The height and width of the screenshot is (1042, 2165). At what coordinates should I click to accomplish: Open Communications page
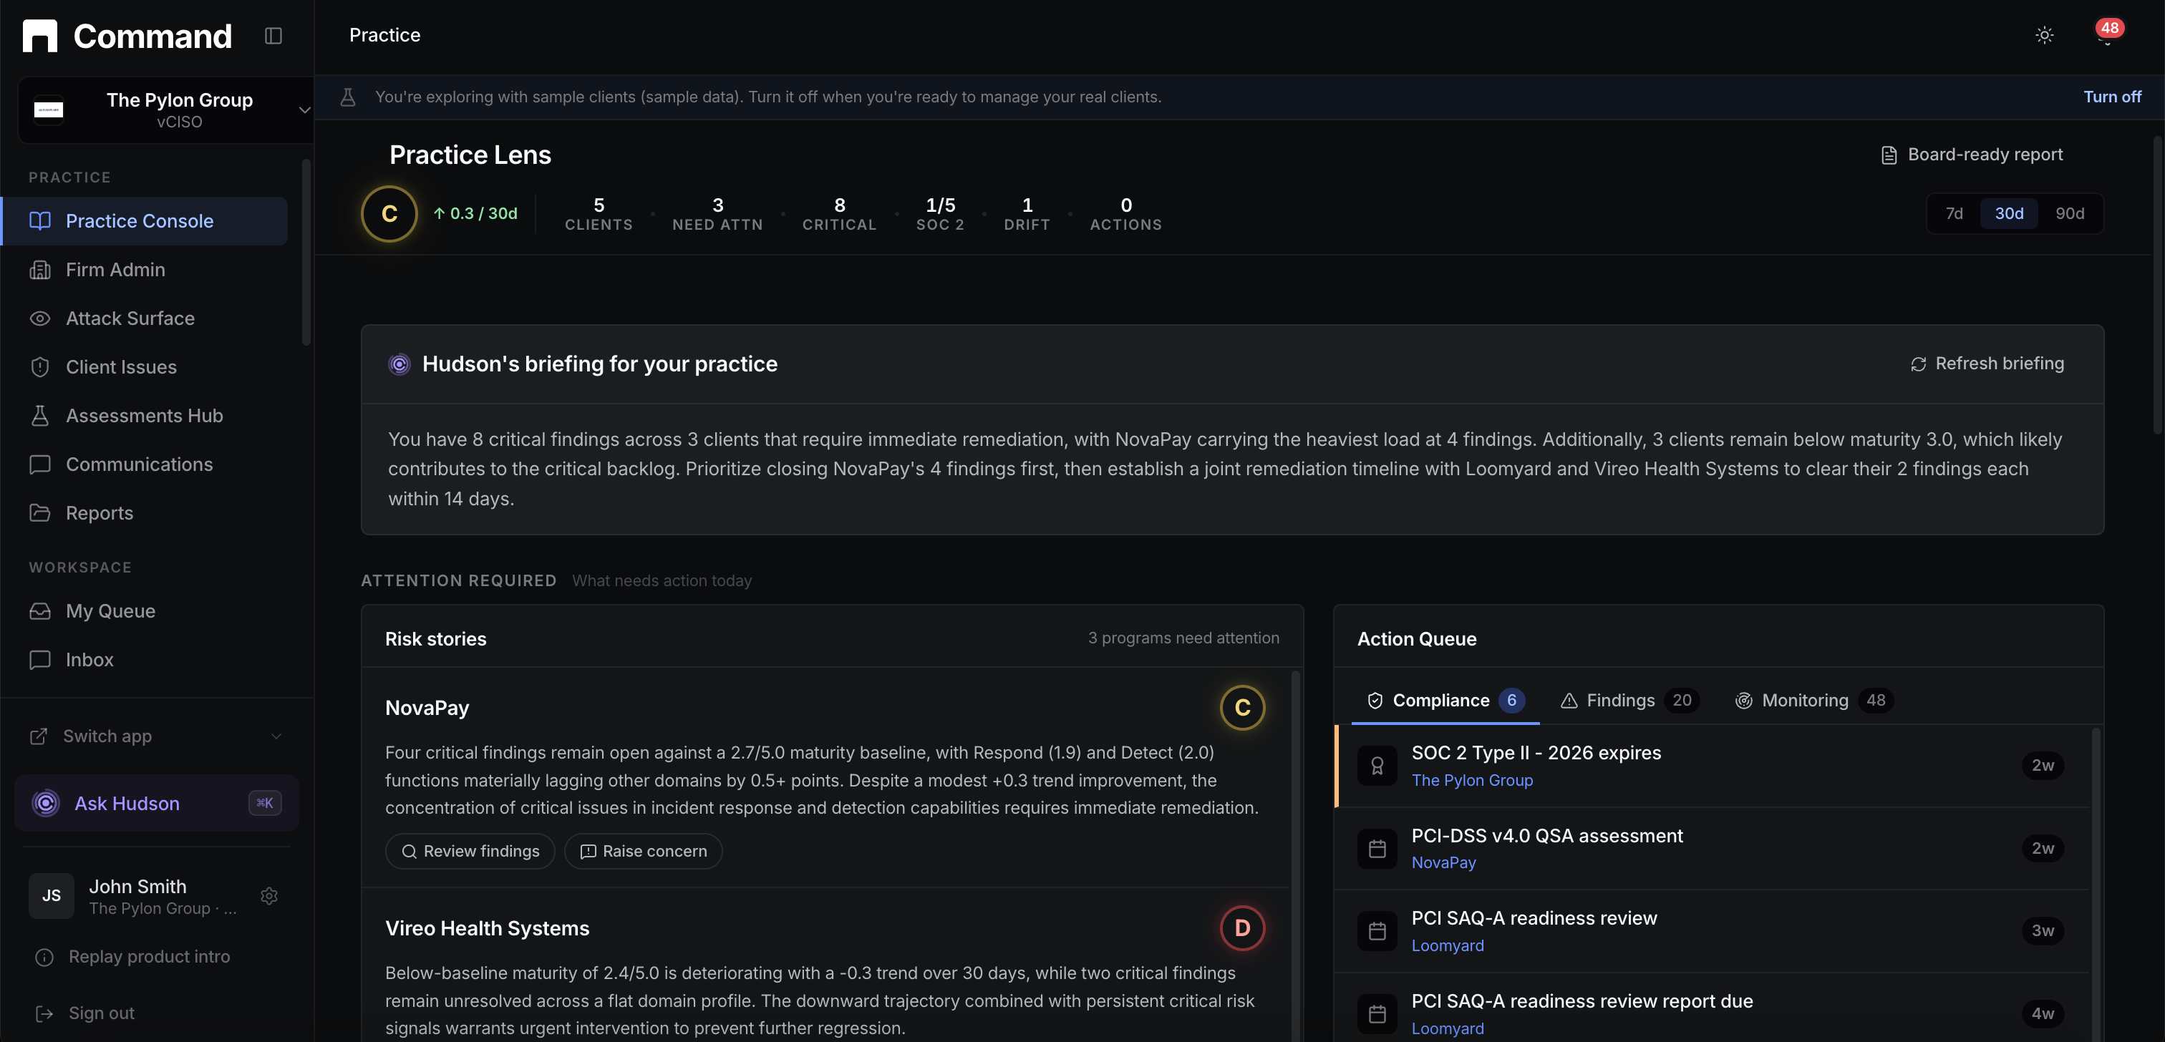145,464
